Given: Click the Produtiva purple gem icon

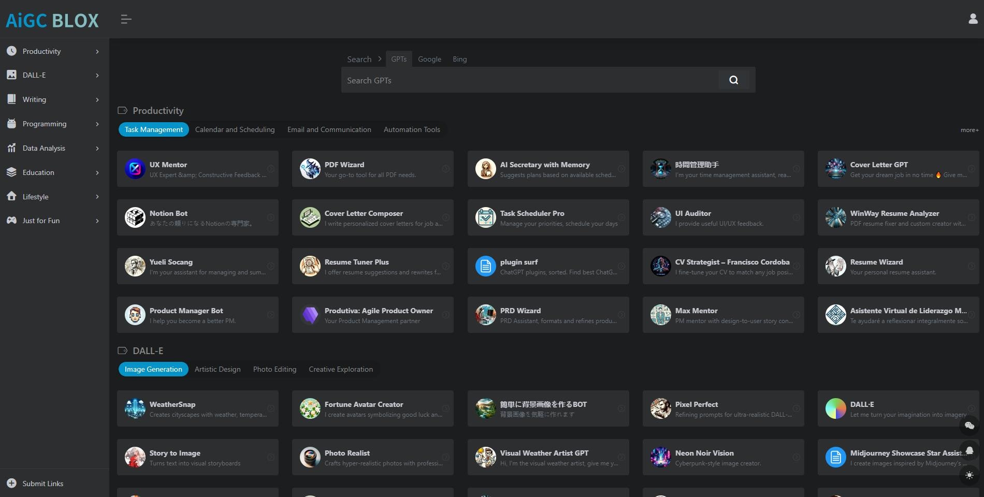Looking at the screenshot, I should (310, 315).
